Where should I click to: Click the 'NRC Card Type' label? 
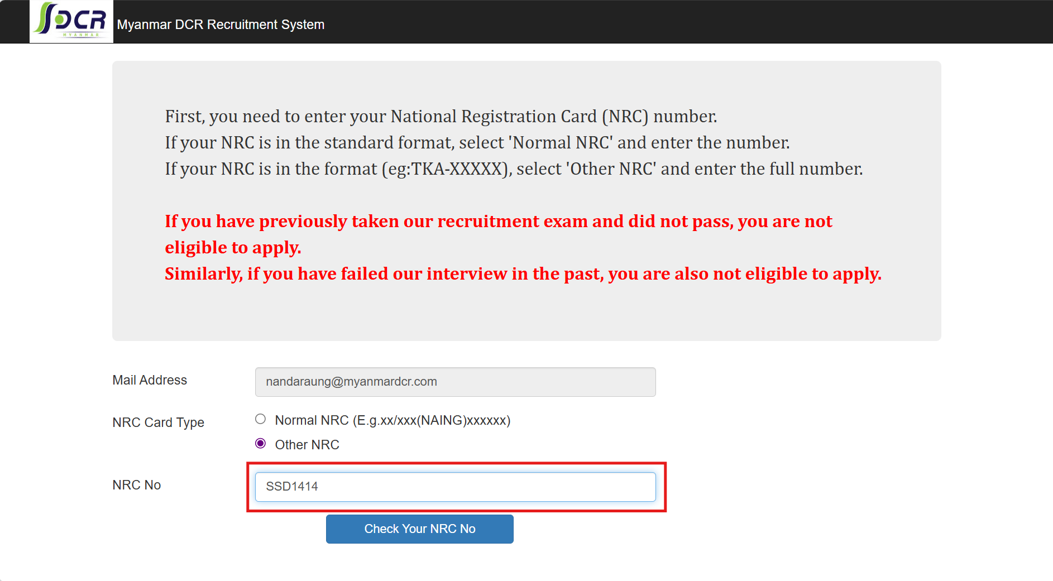coord(158,422)
